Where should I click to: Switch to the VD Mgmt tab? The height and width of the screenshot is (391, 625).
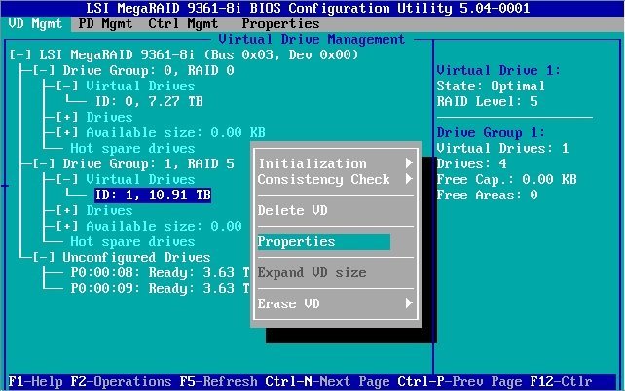[35, 24]
